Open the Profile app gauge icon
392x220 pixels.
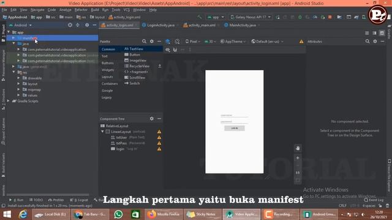click(x=315, y=17)
